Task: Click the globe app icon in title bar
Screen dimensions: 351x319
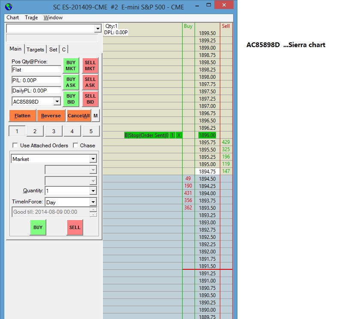Action: pyautogui.click(x=9, y=7)
